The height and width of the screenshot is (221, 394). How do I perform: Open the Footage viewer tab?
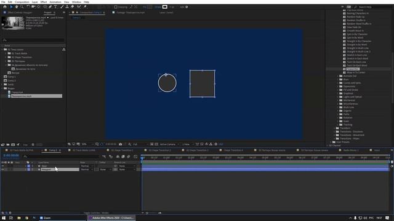click(130, 12)
